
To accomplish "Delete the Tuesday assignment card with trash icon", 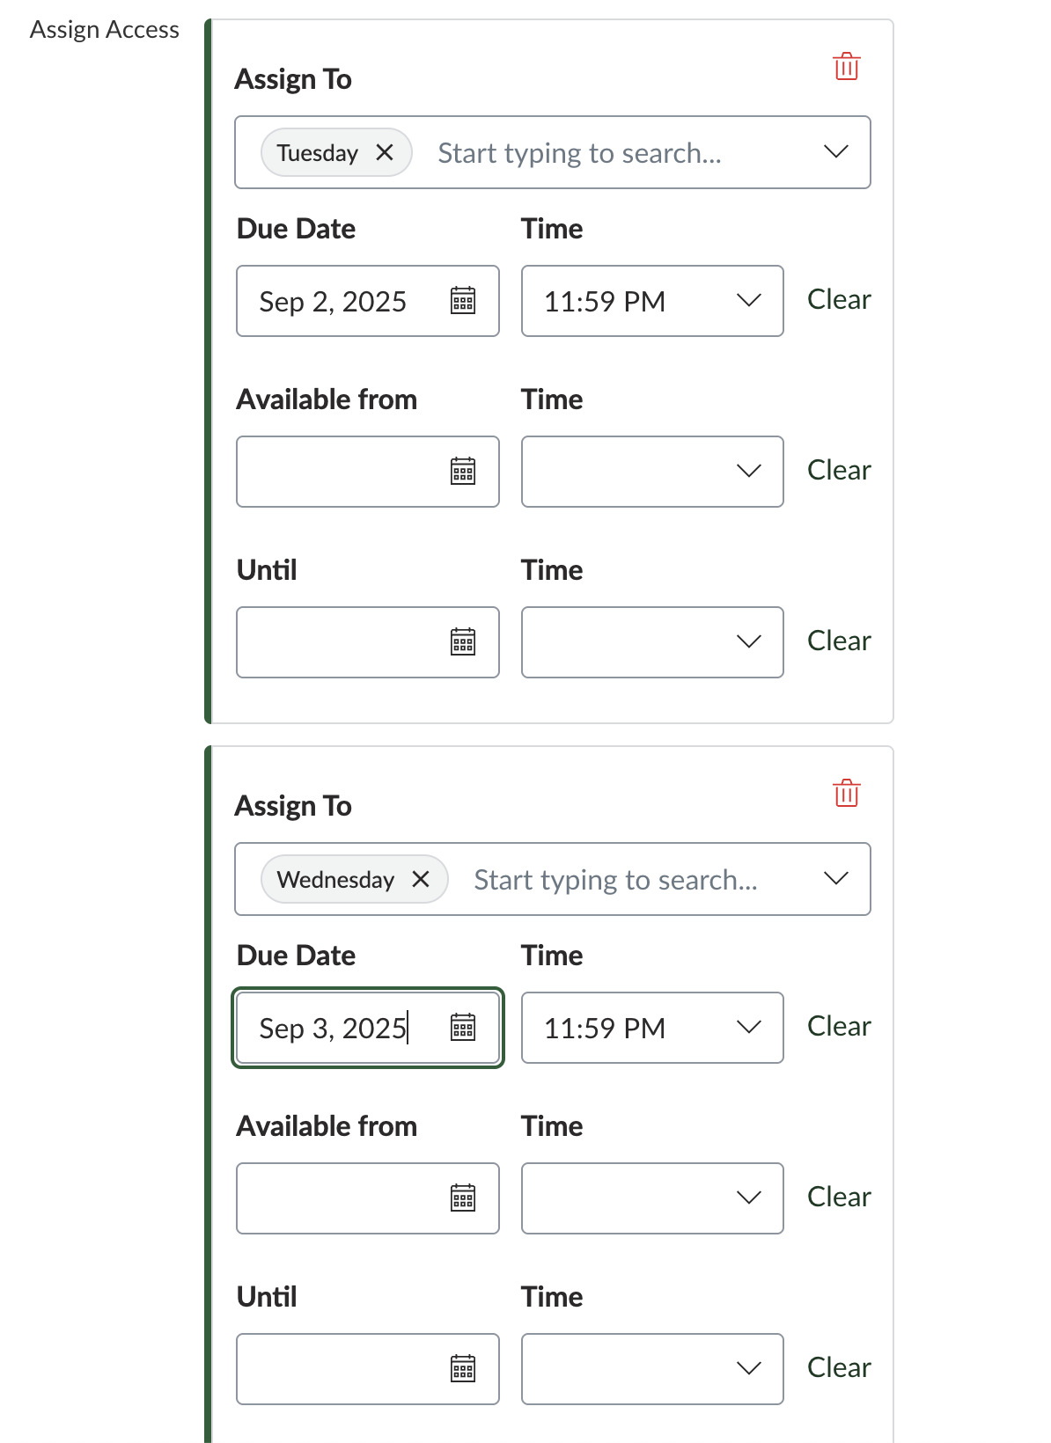I will 846,67.
